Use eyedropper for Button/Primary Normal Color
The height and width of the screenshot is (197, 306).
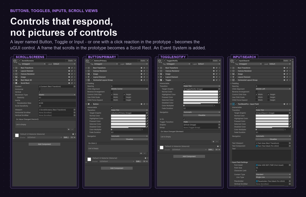(147, 116)
